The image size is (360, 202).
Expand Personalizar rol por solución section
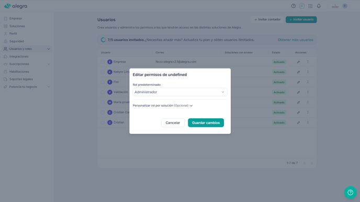coord(163,106)
